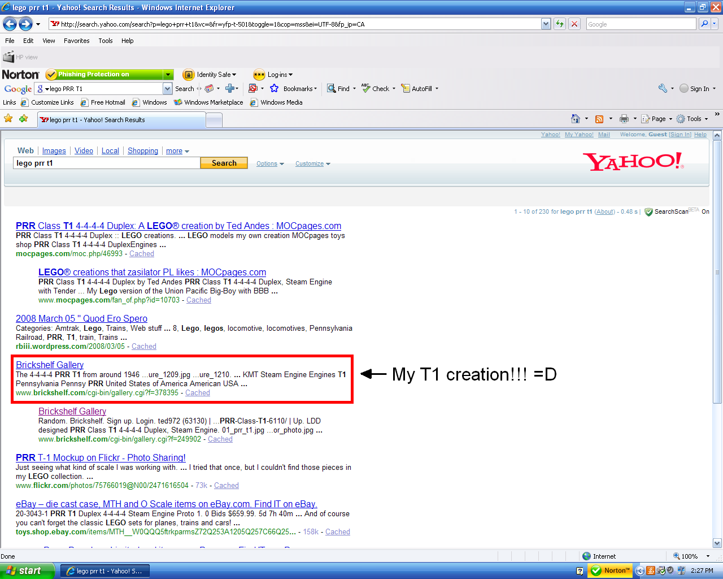Viewport: 723px width, 579px height.
Task: Click the Norton icon in the system tray
Action: tap(610, 571)
